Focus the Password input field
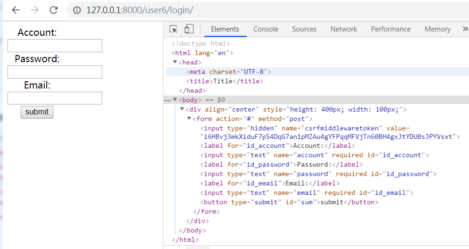 pyautogui.click(x=55, y=72)
